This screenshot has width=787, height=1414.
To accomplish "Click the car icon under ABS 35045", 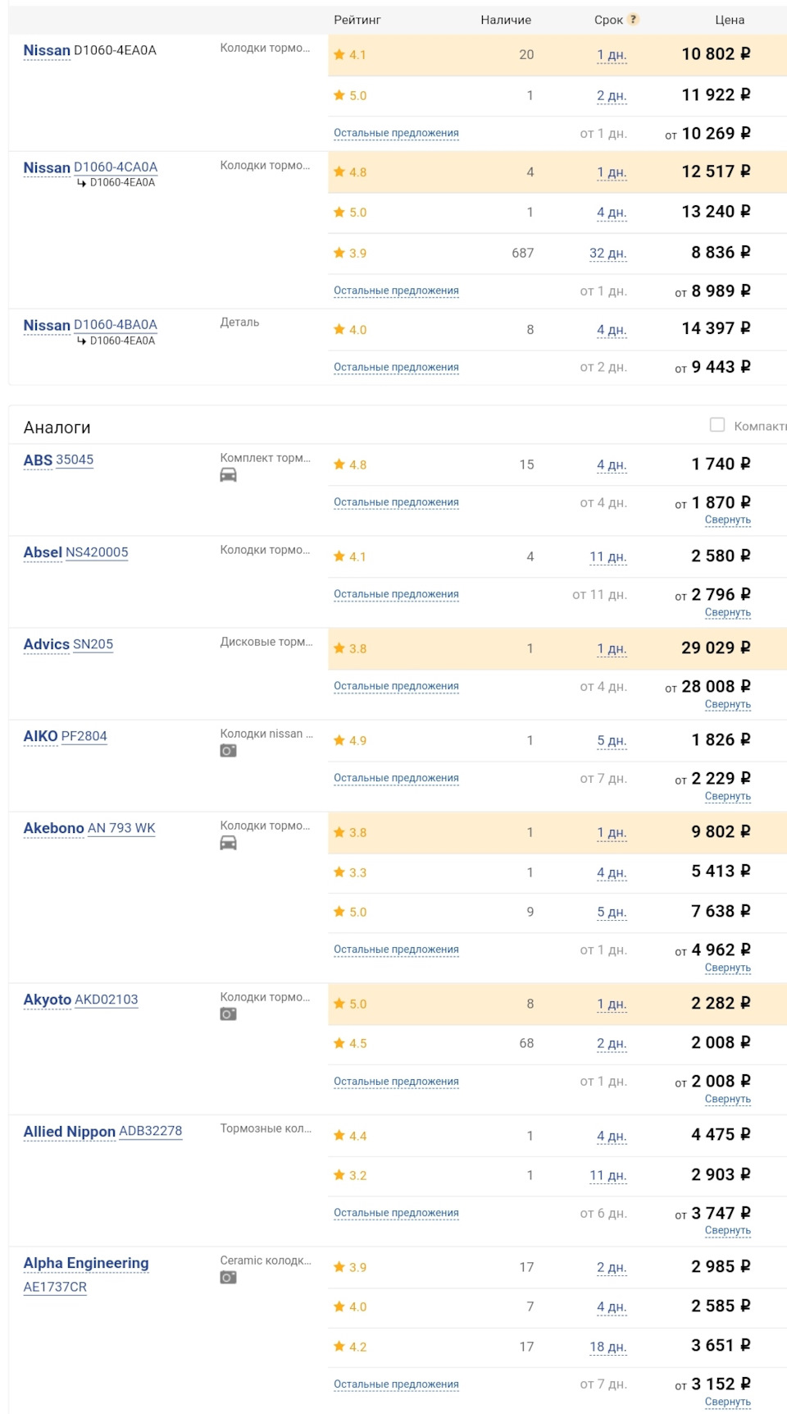I will point(228,475).
